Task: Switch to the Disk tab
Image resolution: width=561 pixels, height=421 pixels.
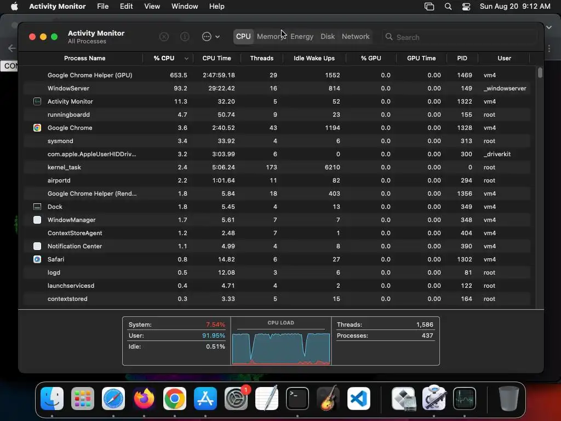Action: (328, 37)
